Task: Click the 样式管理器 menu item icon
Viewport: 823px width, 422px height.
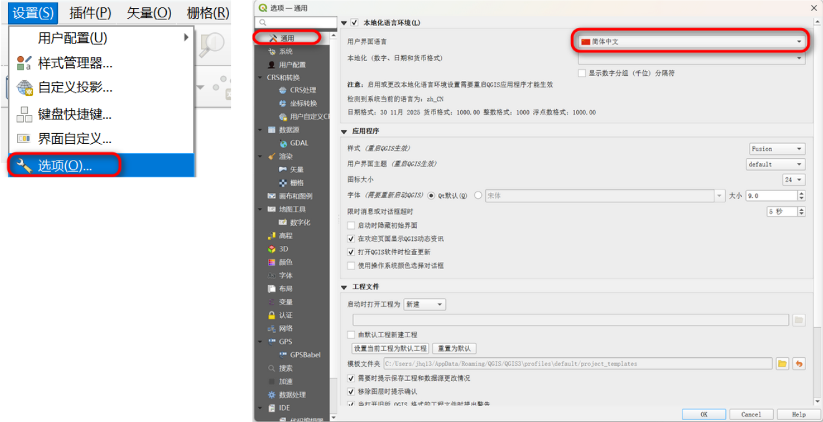Action: pyautogui.click(x=24, y=63)
